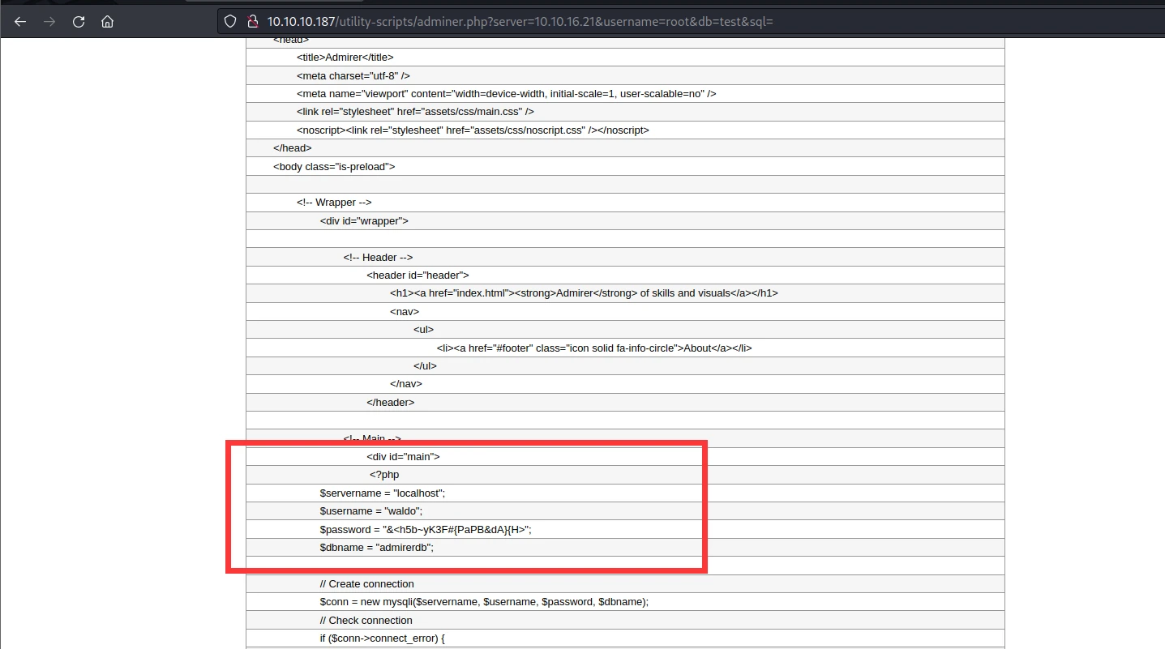Select the $servername = "localhost" row
The image size is (1165, 649).
pyautogui.click(x=625, y=493)
